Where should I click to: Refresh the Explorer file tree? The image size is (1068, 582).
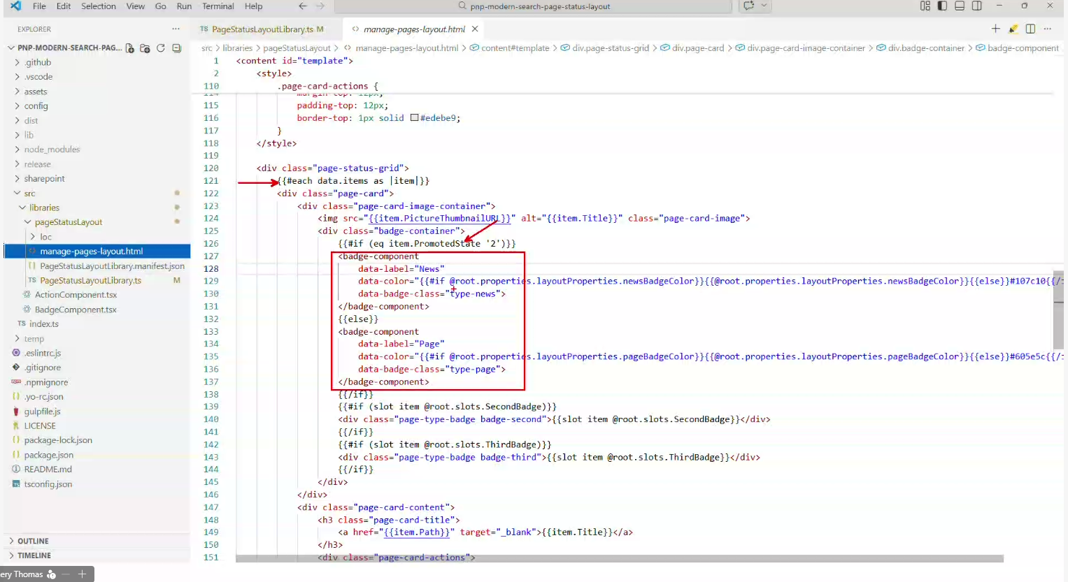coord(161,48)
